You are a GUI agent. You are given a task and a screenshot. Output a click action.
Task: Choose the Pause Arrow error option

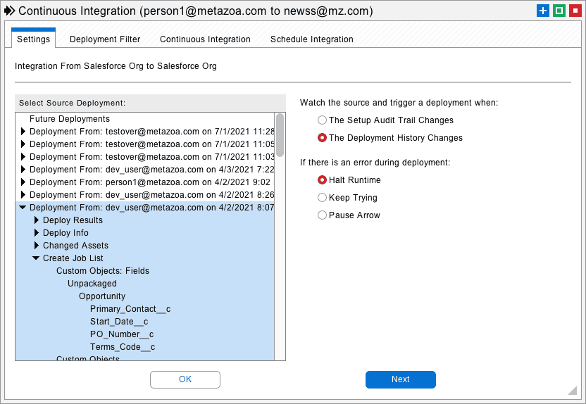click(x=322, y=215)
